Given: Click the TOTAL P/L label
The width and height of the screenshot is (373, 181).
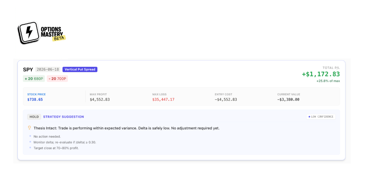Looking at the screenshot, I should tap(331, 68).
